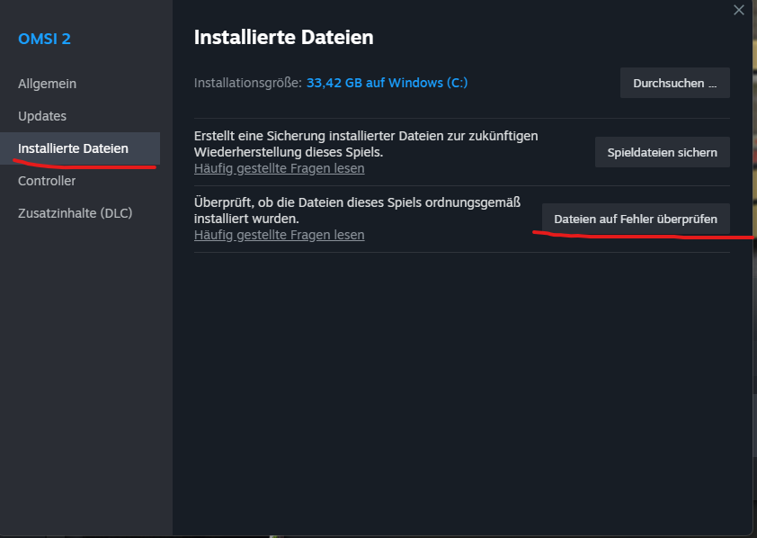Click the red underline beneath the verify button
The image size is (757, 538).
click(x=643, y=236)
